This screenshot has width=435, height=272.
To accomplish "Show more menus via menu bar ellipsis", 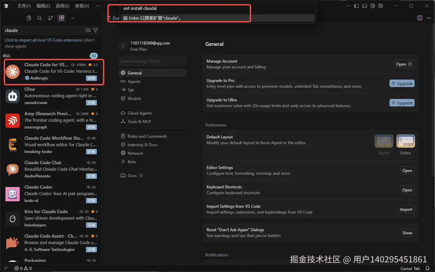I will coord(98,6).
